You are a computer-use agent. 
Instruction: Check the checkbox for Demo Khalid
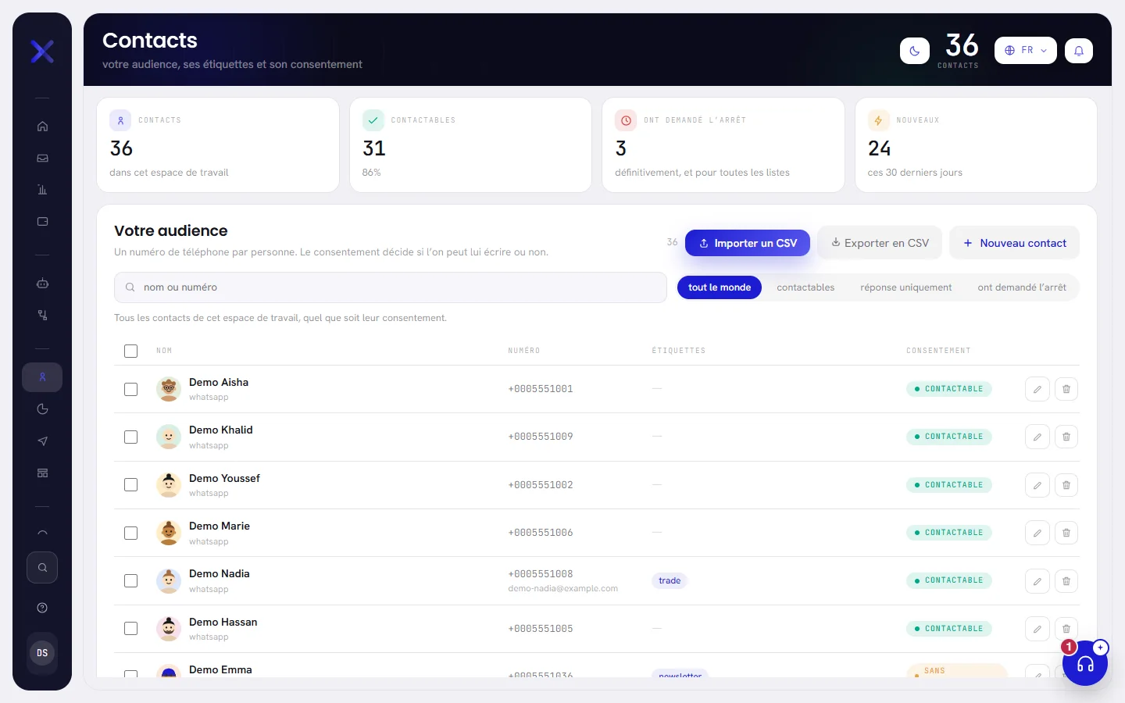[x=131, y=437]
